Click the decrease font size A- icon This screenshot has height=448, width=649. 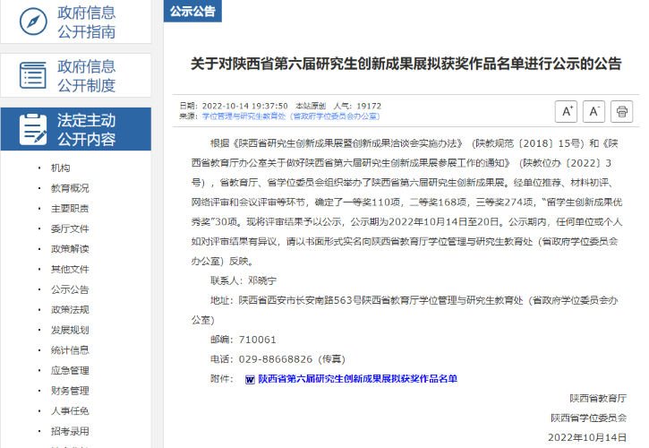point(593,111)
